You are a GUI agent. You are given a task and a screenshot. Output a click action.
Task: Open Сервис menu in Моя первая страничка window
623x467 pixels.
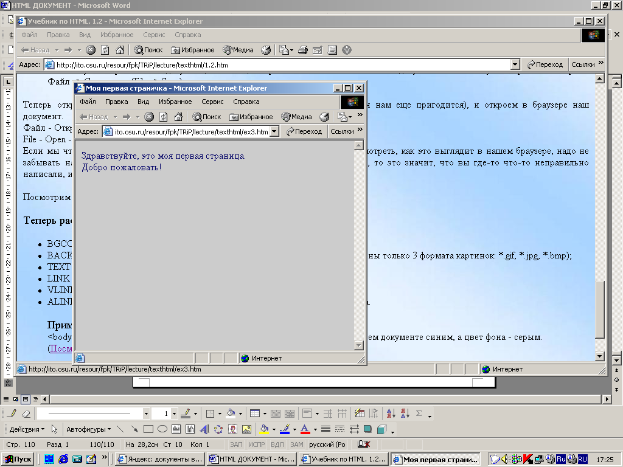[x=212, y=102]
